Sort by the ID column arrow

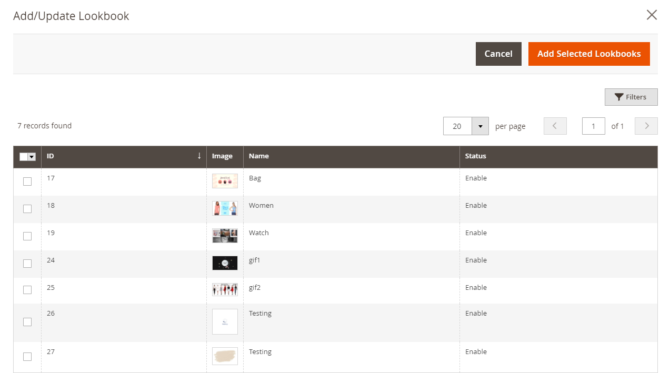tap(199, 156)
